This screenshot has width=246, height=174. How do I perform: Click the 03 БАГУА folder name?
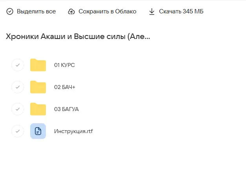66,109
